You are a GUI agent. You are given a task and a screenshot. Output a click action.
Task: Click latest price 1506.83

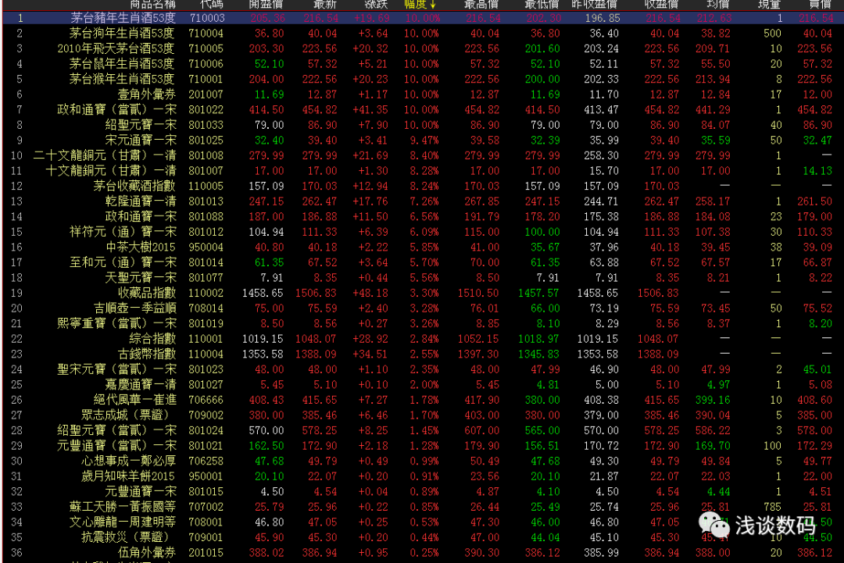(316, 293)
